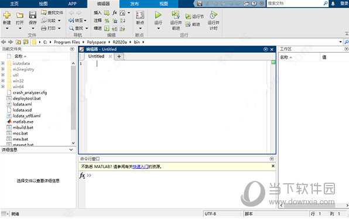This screenshot has height=219, width=349.
Task: Open the New (新建) dropdown arrow
Action: (7, 29)
